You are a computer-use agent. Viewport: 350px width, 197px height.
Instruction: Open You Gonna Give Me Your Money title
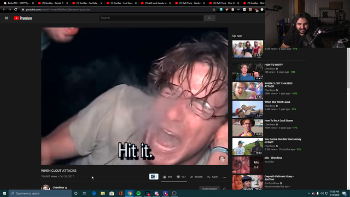(283, 141)
